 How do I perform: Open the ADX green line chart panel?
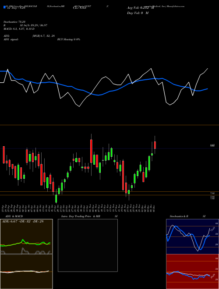click(x=26, y=236)
